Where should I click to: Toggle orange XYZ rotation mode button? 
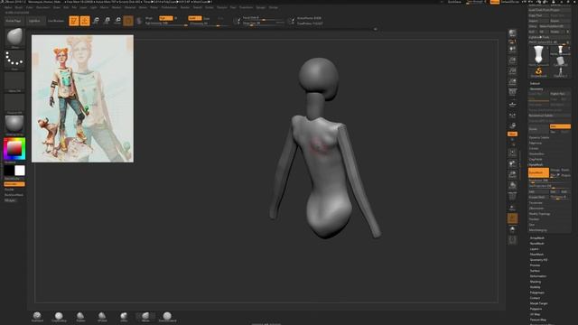click(512, 135)
